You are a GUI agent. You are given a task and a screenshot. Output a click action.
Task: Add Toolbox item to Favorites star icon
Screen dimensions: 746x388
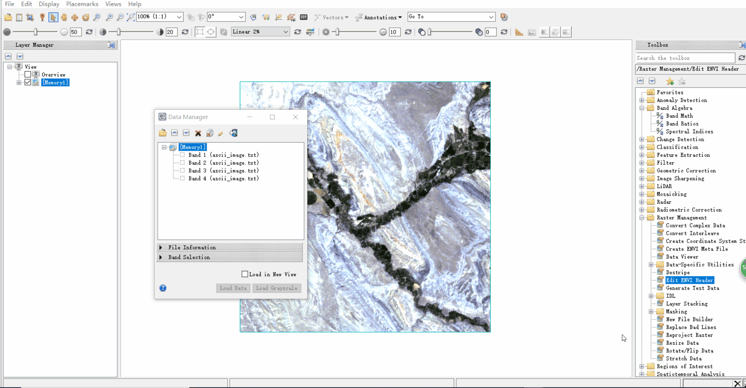click(670, 81)
